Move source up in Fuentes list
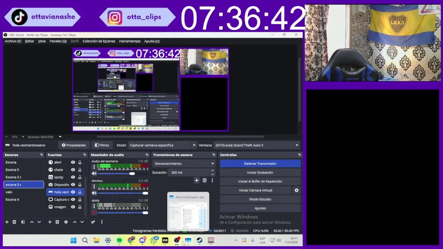Image resolution: width=443 pixels, height=249 pixels. 75,222
